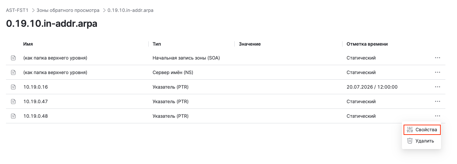This screenshot has width=457, height=164.
Task: Sort by the Тип column header
Action: [x=157, y=44]
